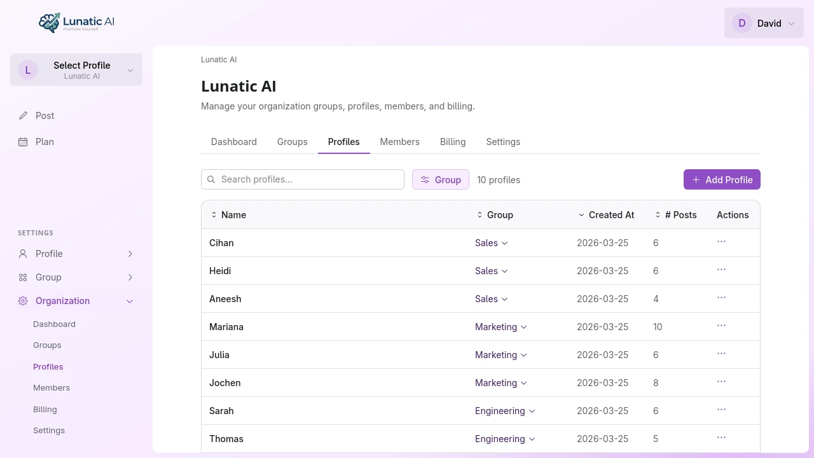Open Profiles in sidebar Organization submenu
The height and width of the screenshot is (458, 814).
click(x=48, y=367)
